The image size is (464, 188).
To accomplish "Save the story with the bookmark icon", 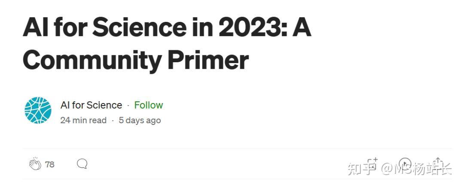I will (372, 164).
